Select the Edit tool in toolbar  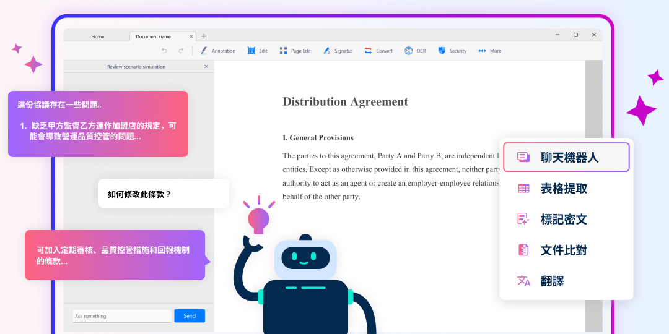coord(251,51)
